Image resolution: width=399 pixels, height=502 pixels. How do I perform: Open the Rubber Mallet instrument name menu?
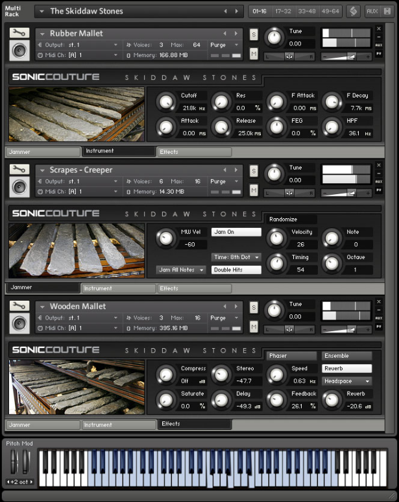[42, 34]
